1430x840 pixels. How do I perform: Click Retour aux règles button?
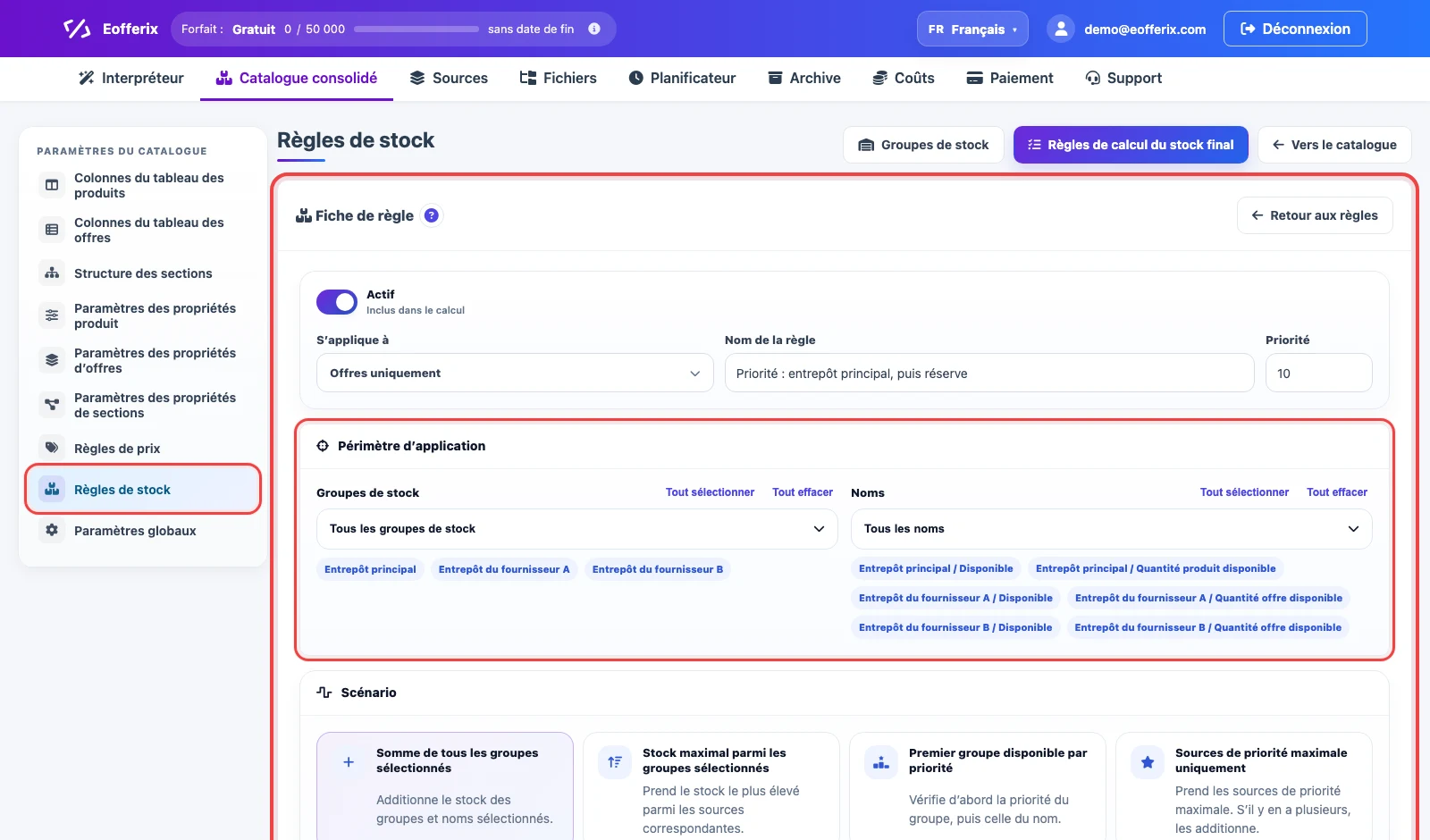point(1315,215)
